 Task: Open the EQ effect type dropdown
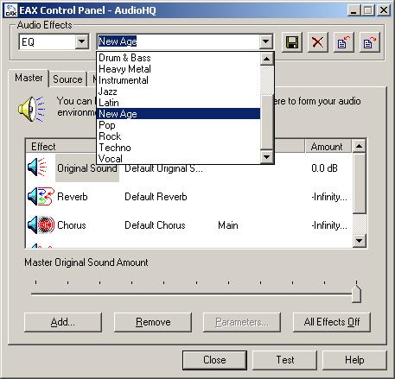click(x=82, y=41)
